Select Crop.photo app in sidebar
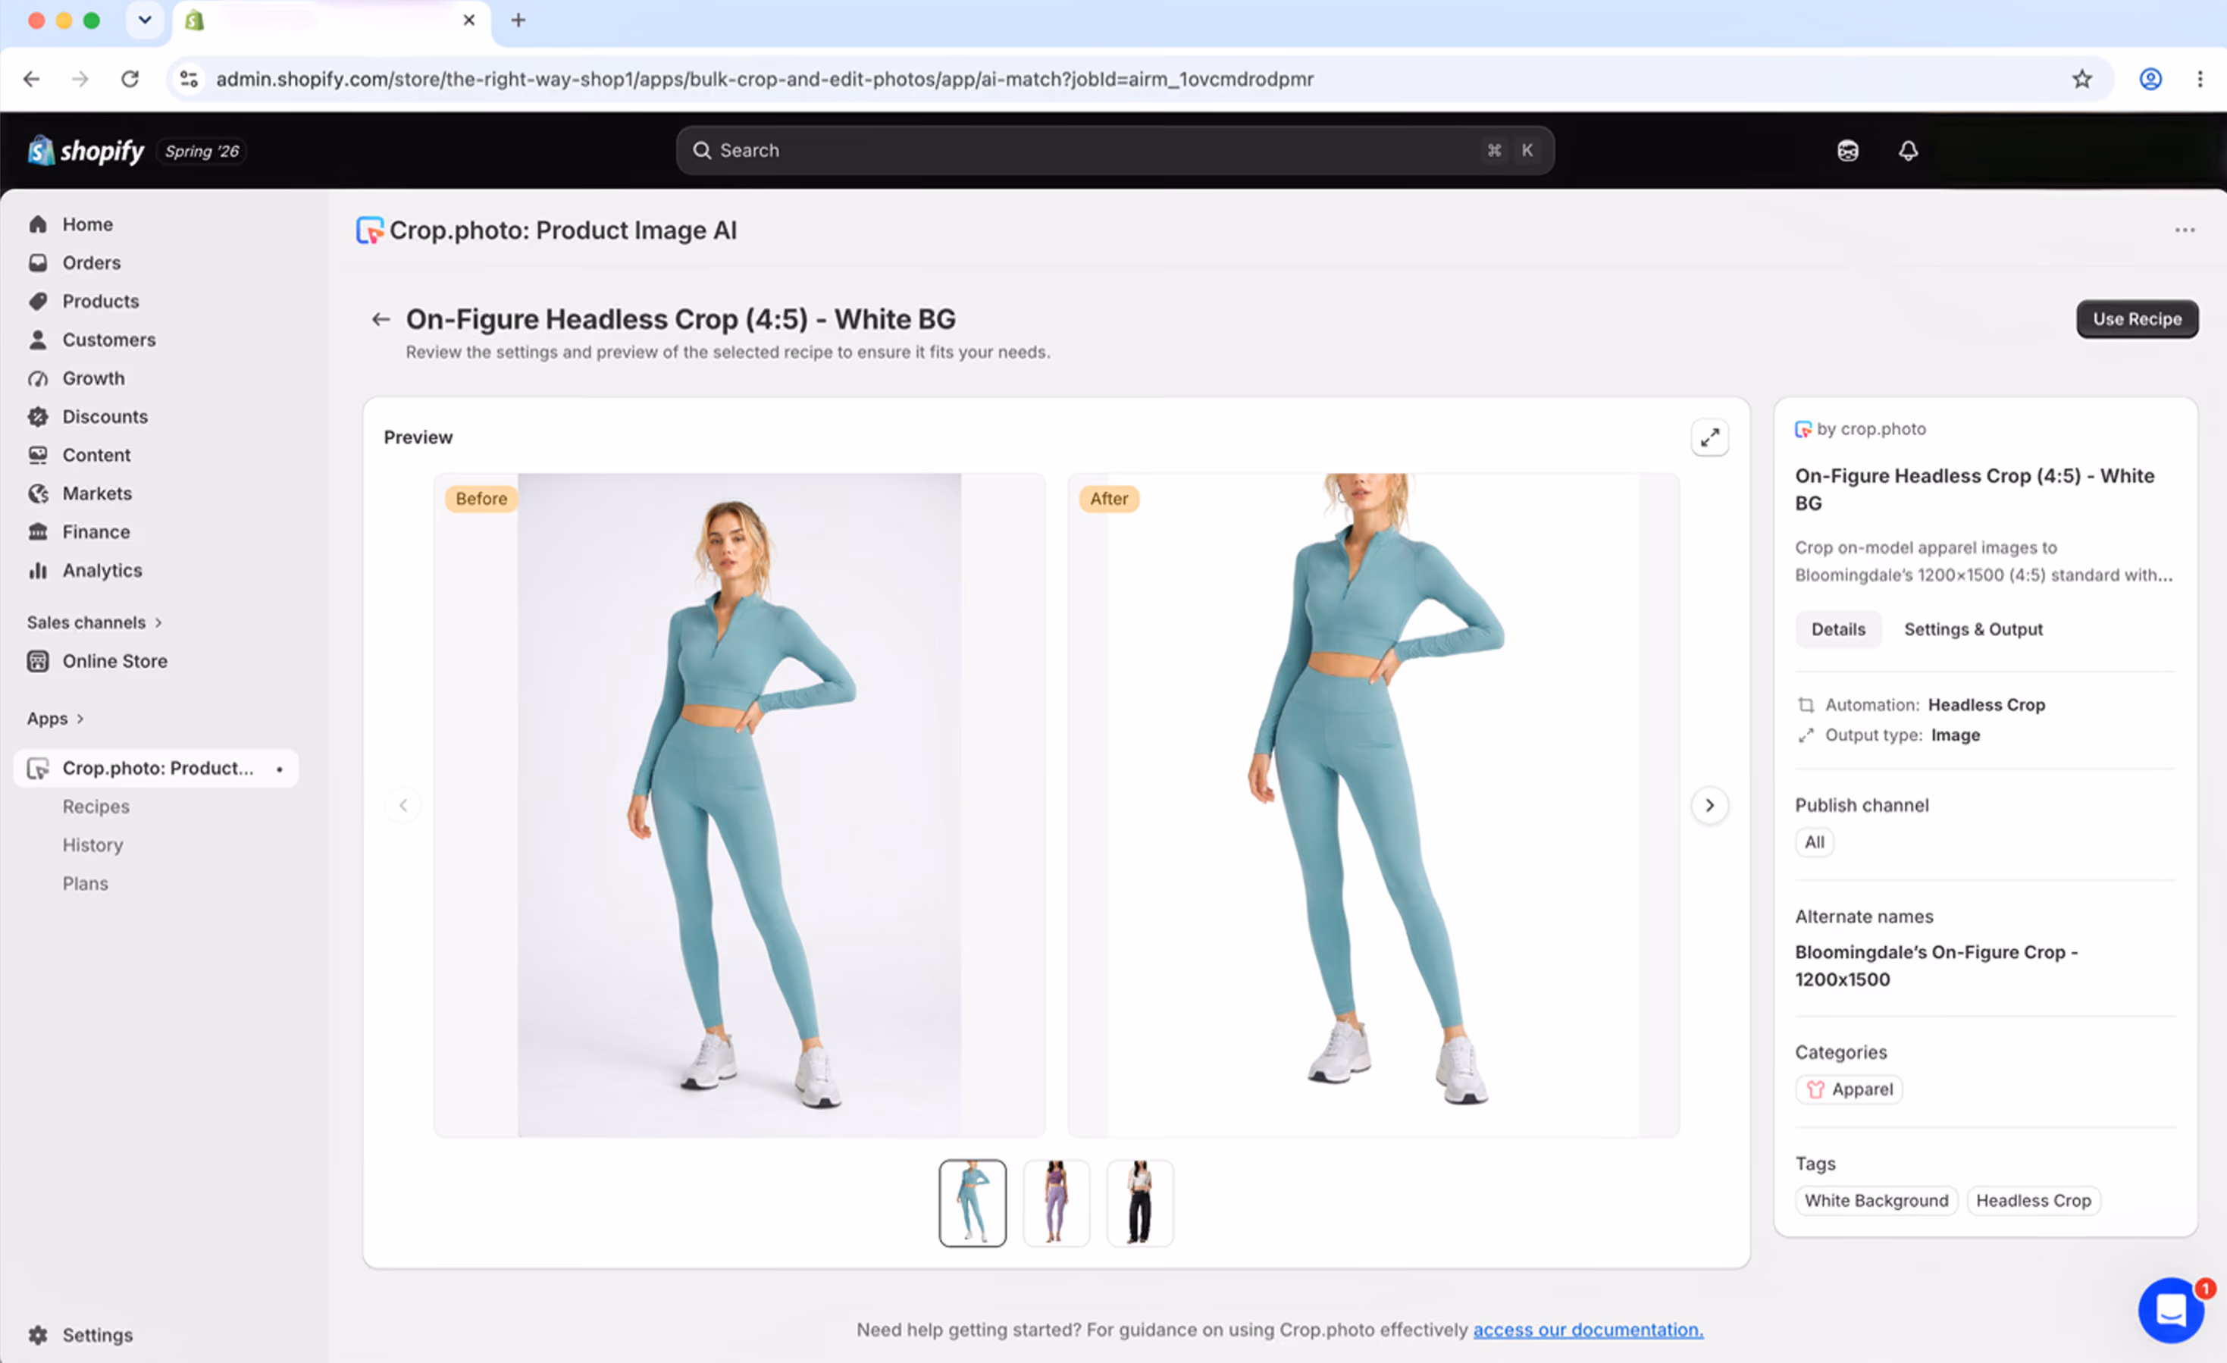Screen dimensions: 2227x1363 [x=156, y=768]
